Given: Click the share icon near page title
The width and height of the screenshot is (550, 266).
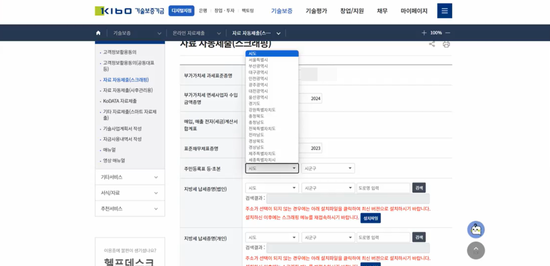Looking at the screenshot, I should [432, 44].
